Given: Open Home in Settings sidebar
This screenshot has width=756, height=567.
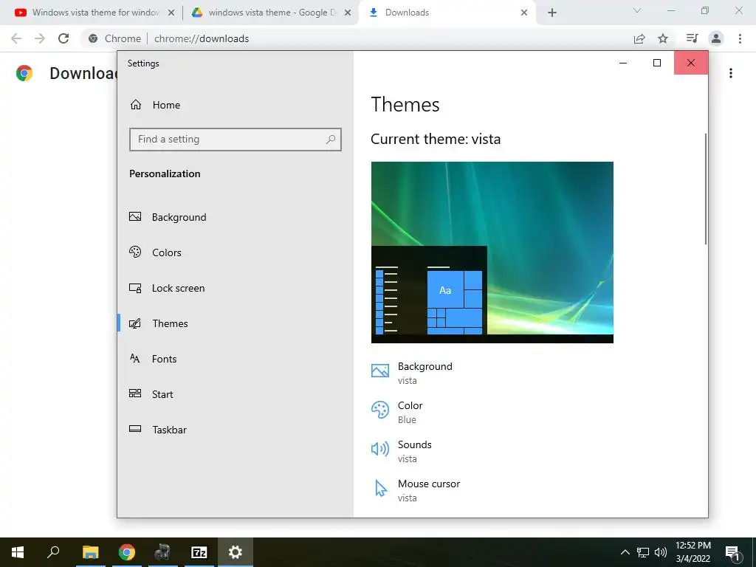Looking at the screenshot, I should 155,105.
